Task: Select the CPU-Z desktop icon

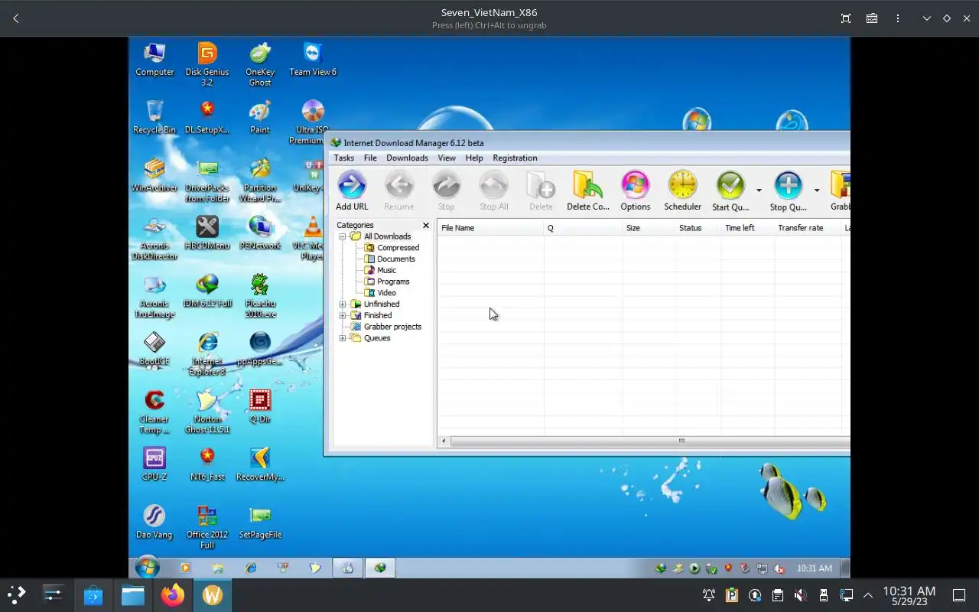Action: coord(154,464)
